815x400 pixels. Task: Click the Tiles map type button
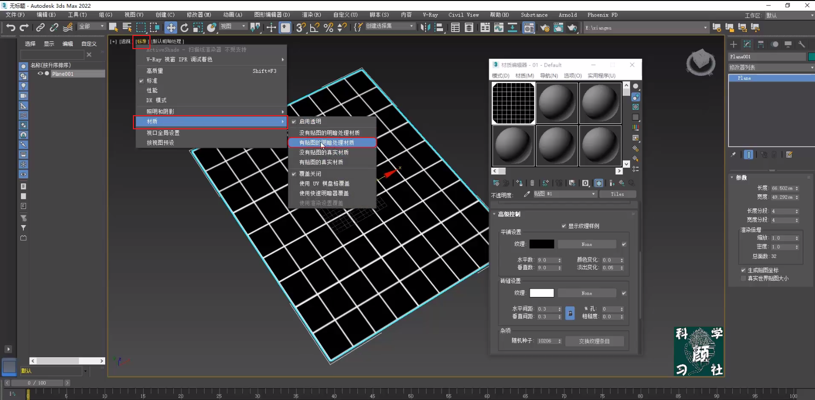point(617,194)
